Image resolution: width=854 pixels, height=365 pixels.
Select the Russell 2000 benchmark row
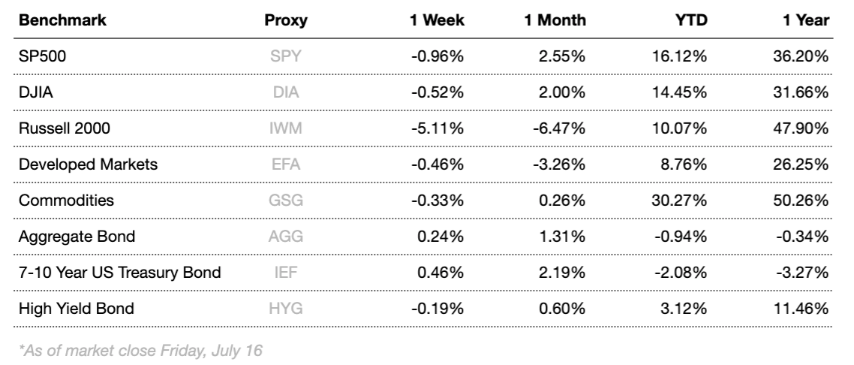64,128
